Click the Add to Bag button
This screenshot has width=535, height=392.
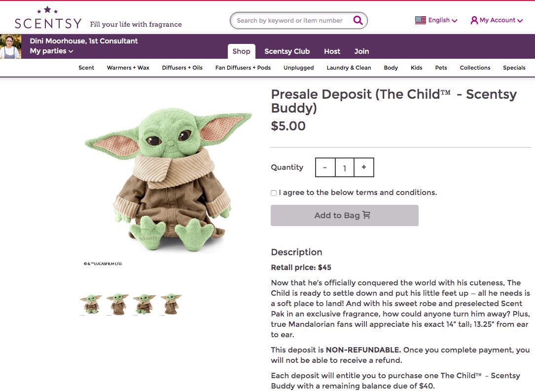345,215
